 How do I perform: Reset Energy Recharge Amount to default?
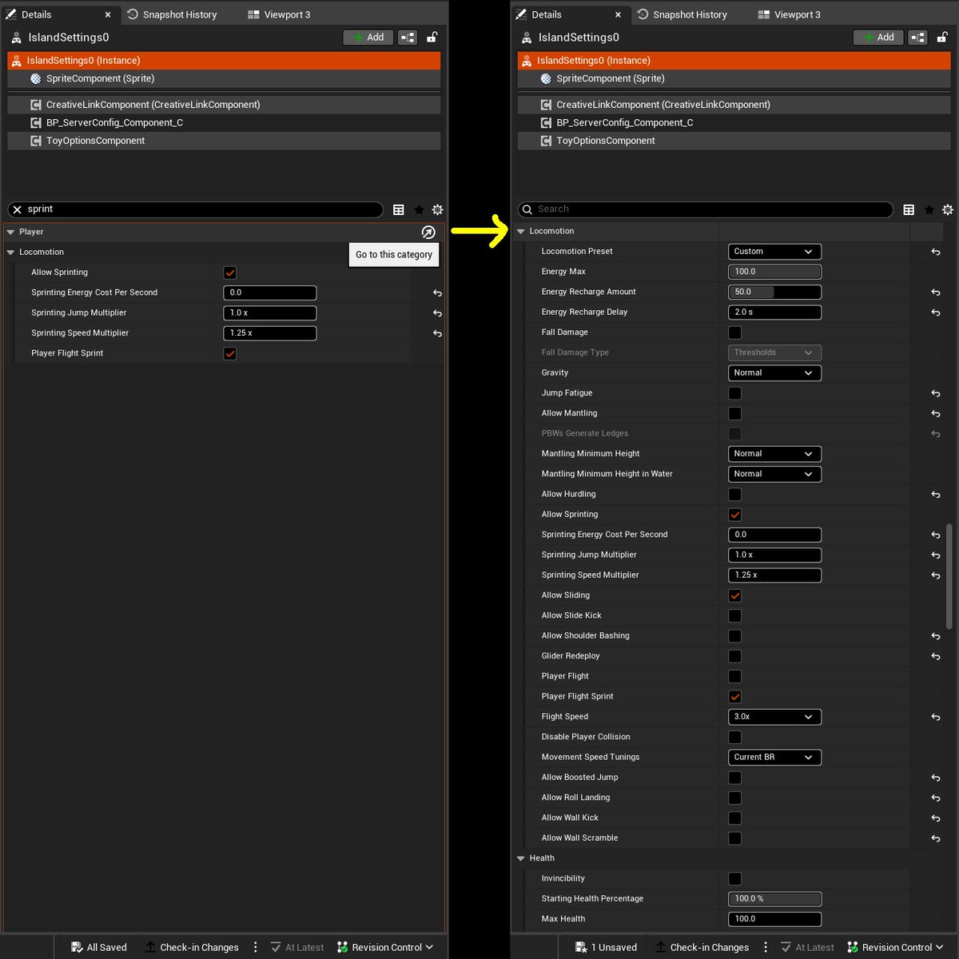(x=935, y=292)
